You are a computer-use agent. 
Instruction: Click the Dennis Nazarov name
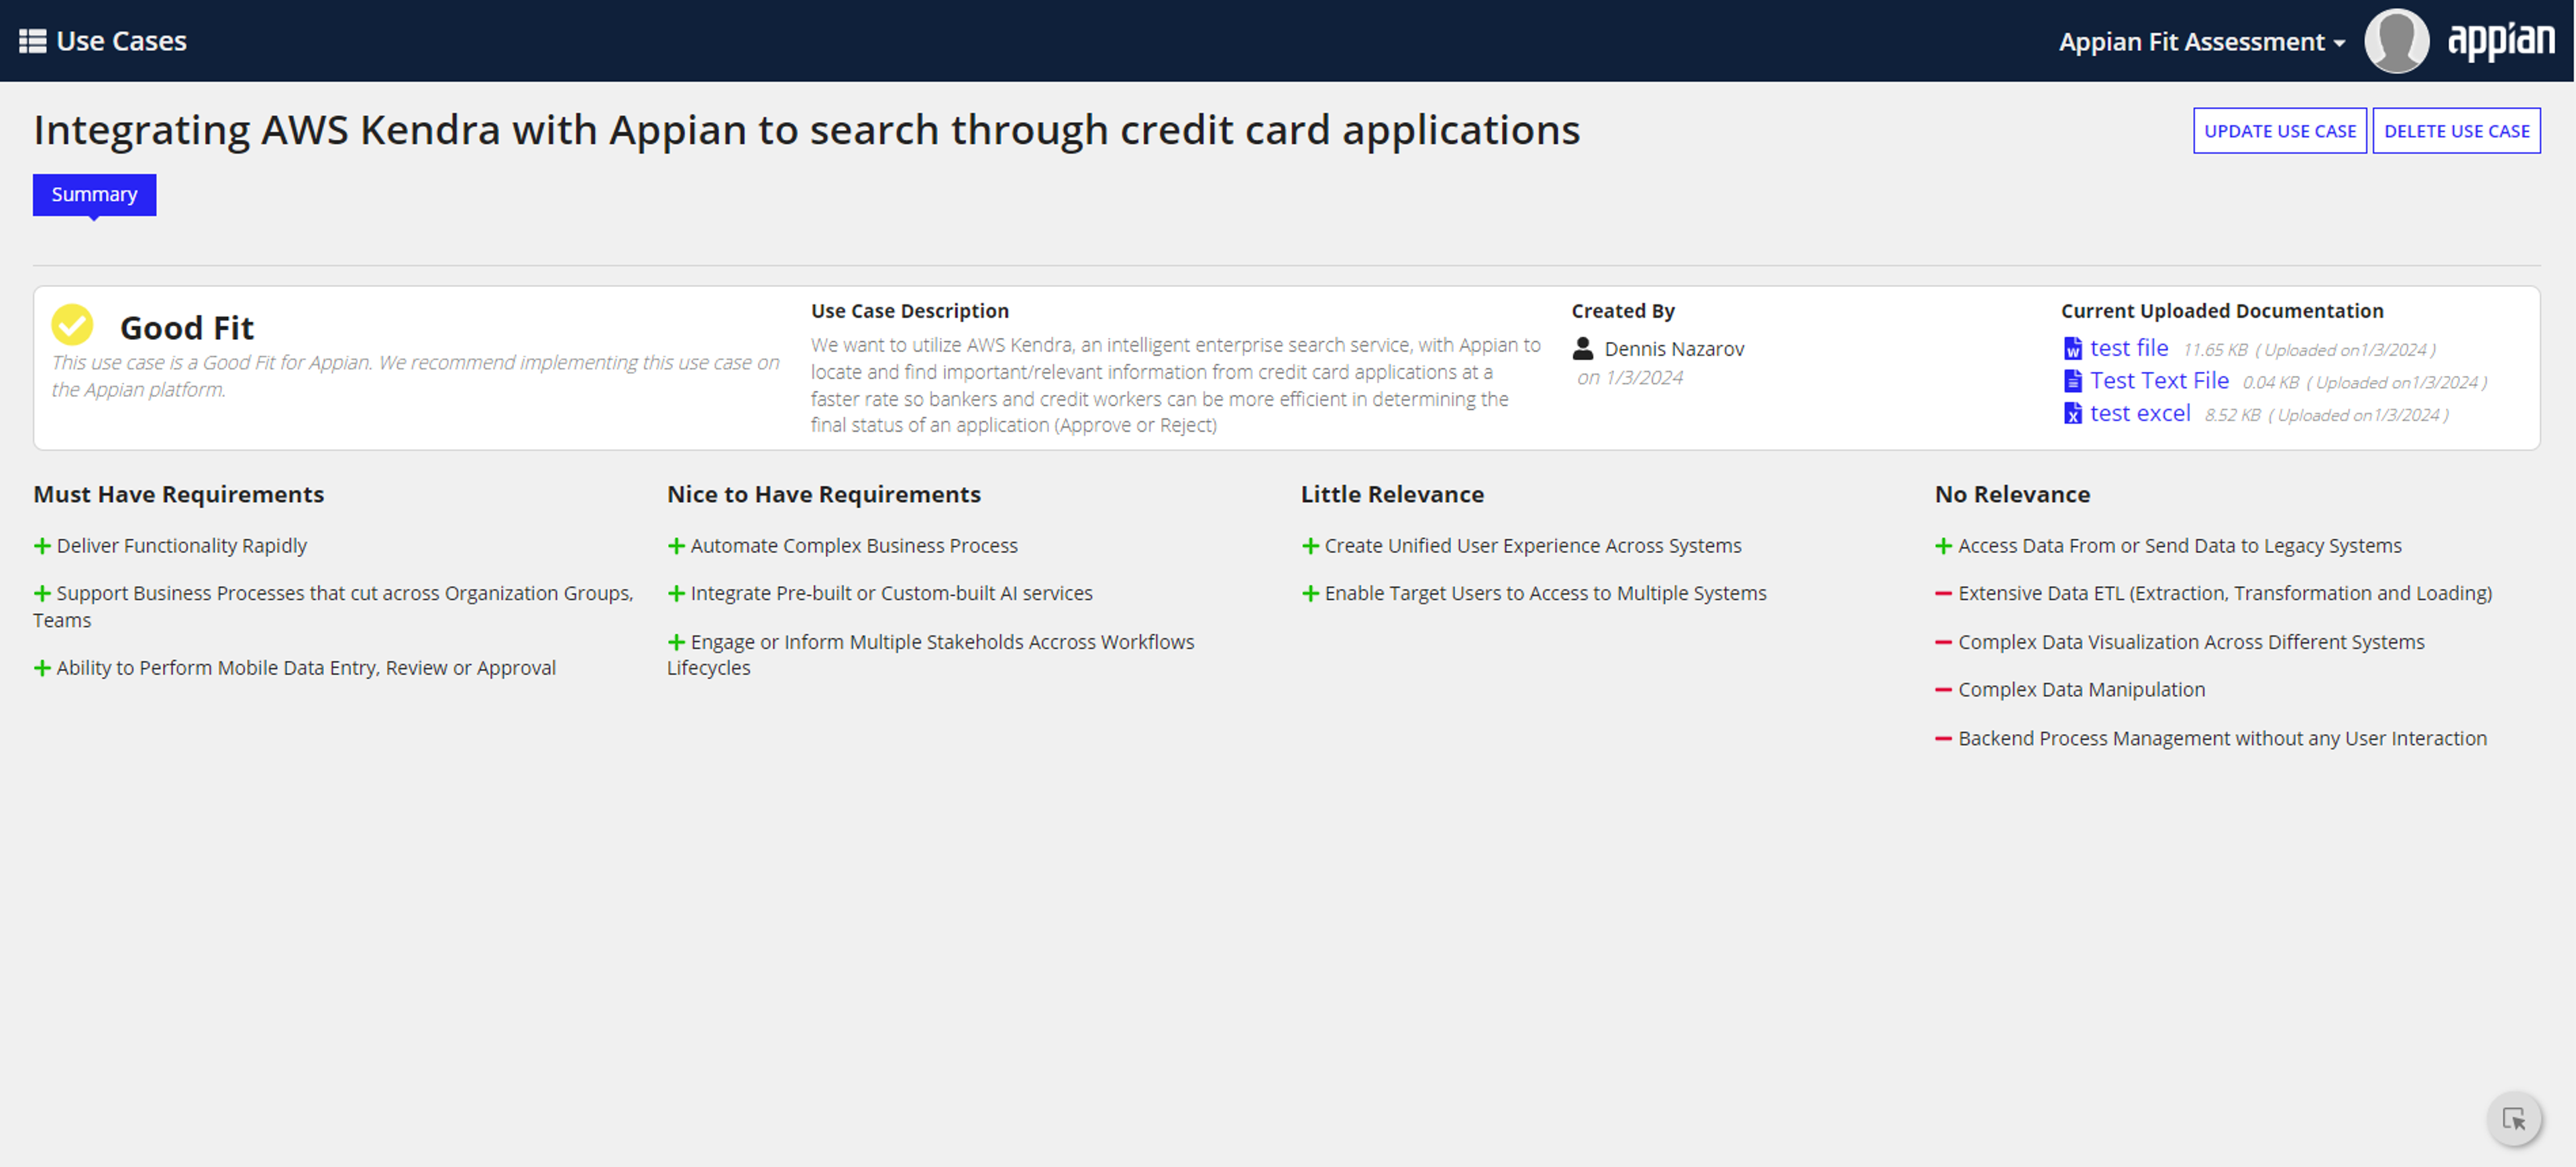[x=1674, y=350]
